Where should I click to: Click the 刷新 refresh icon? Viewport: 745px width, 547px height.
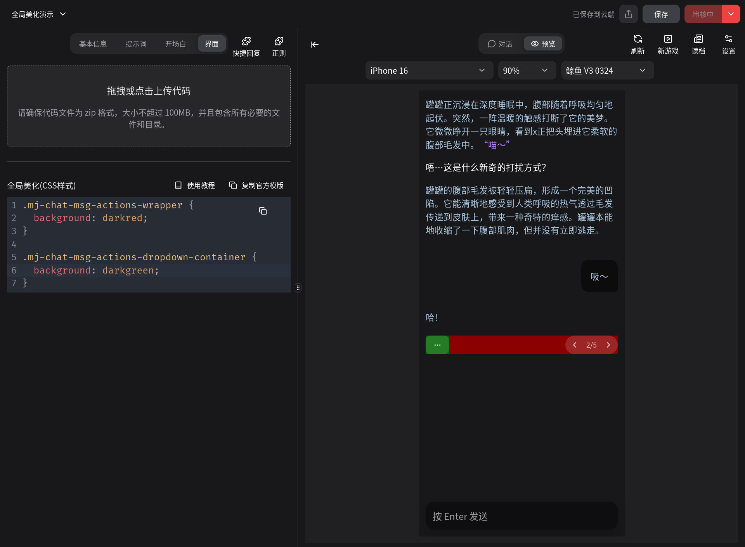638,44
